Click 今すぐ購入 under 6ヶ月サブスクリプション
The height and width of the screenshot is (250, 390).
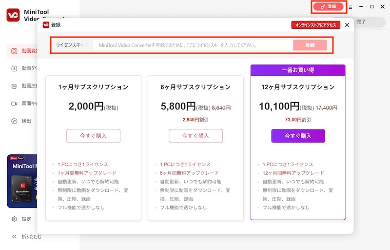pos(195,136)
